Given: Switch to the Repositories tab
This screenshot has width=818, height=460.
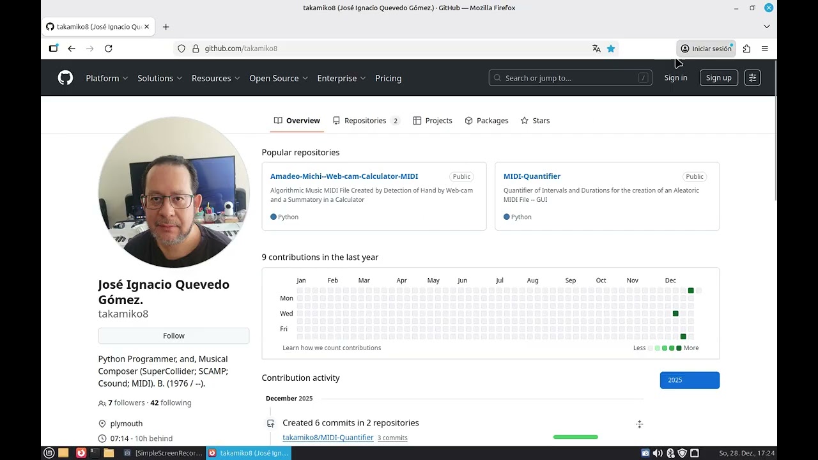Looking at the screenshot, I should 366,121.
